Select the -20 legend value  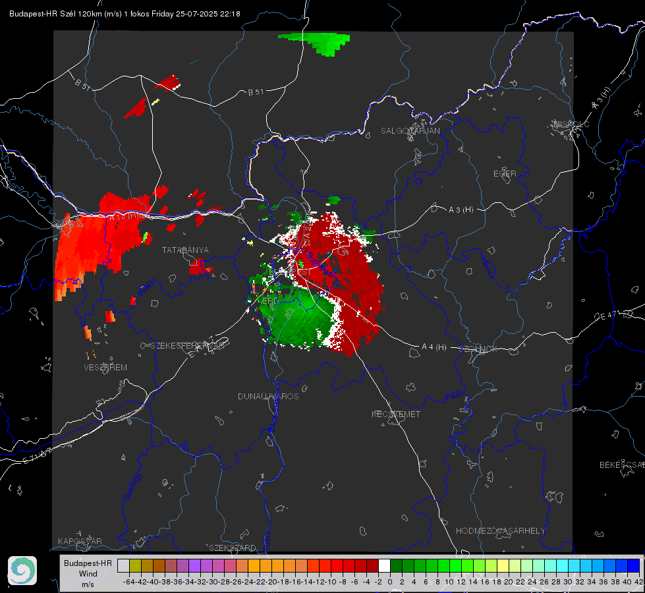tap(272, 582)
